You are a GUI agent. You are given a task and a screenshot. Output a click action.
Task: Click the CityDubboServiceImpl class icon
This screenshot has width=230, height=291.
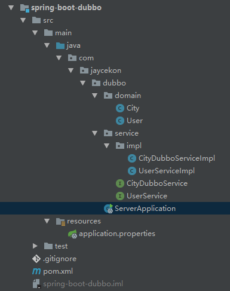click(132, 158)
